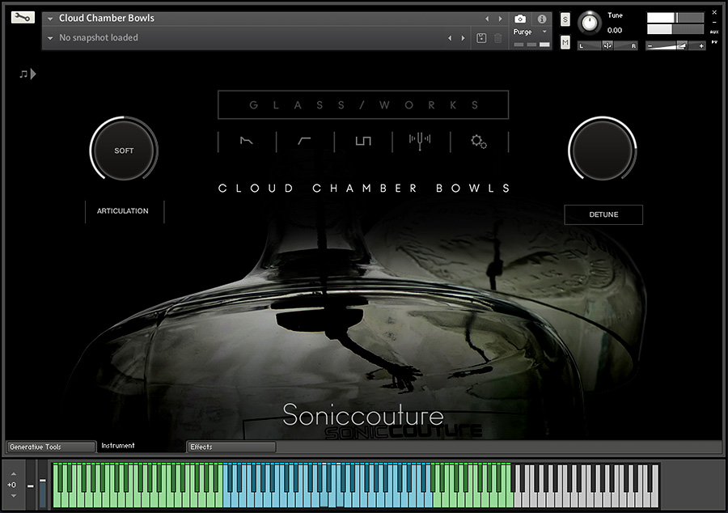Click the 'Cloud Chamber Bowls' instrument name
Screen dimensions: 728x513
point(106,18)
